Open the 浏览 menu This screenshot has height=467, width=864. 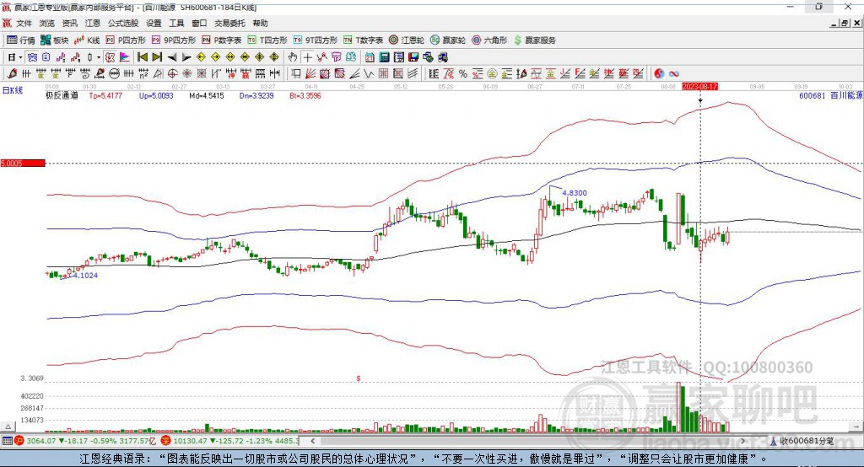(47, 23)
